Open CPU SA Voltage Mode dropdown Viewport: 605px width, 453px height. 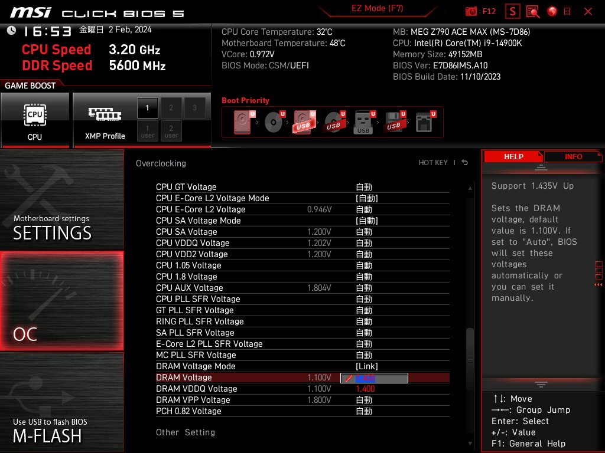[x=366, y=221]
